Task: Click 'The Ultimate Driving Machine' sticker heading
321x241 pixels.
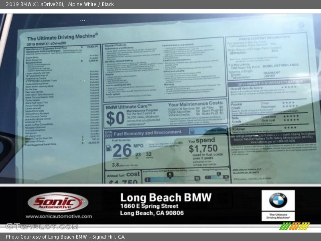Action: coord(63,37)
